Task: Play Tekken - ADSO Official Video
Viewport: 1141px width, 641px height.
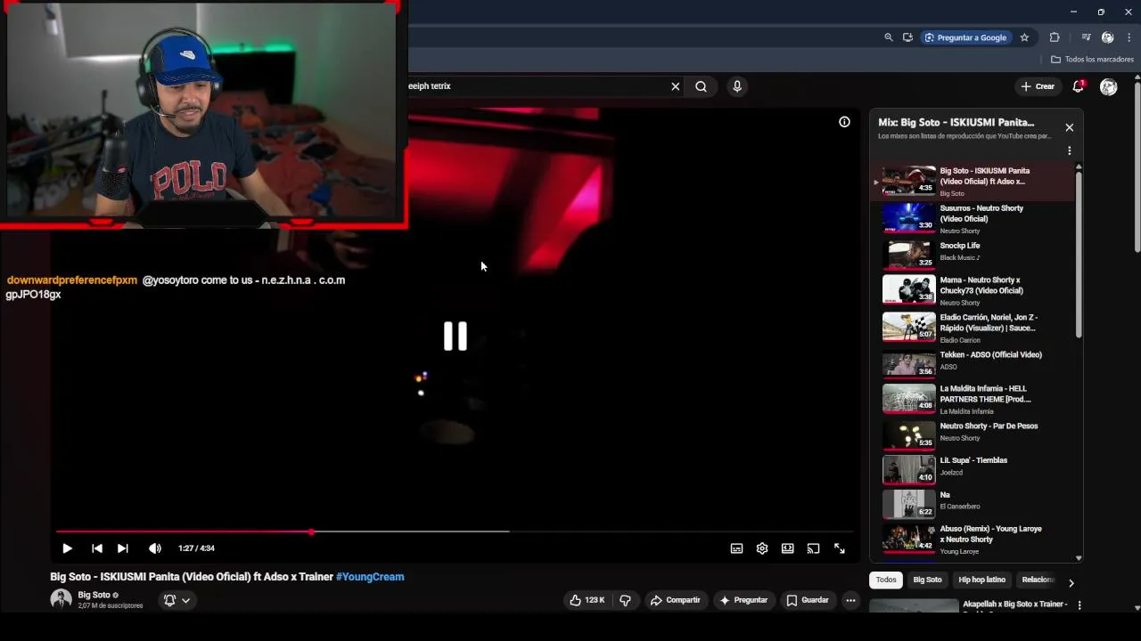Action: pyautogui.click(x=973, y=362)
